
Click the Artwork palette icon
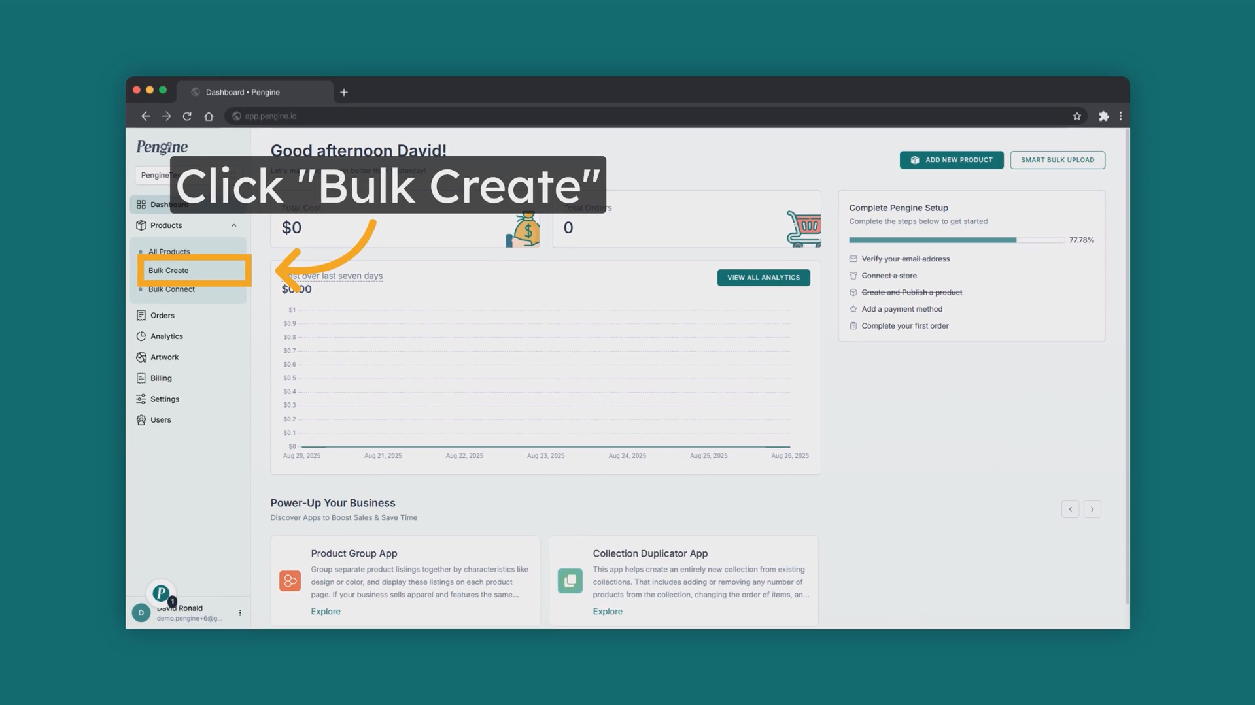[141, 357]
